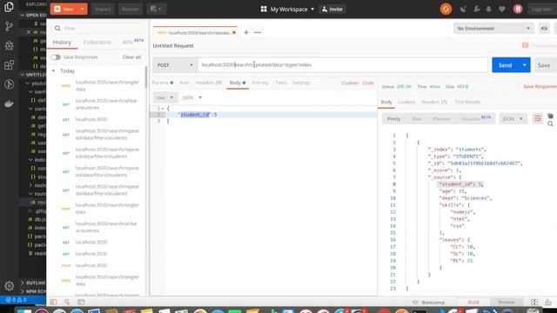The width and height of the screenshot is (557, 313).
Task: Open the New button dropdown arrow
Action: (x=82, y=9)
